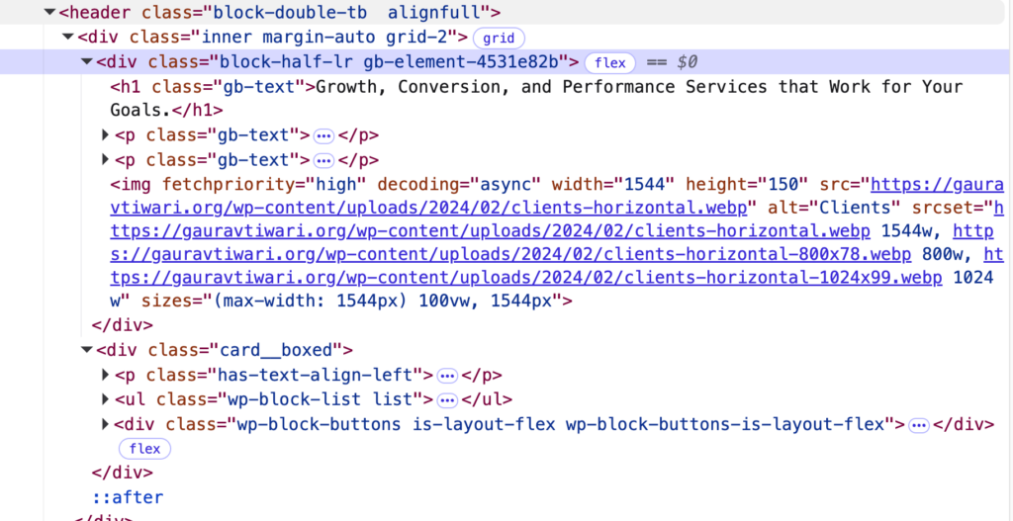1013x521 pixels.
Task: Toggle flex badge on the block-half-lr div
Action: [x=610, y=63]
